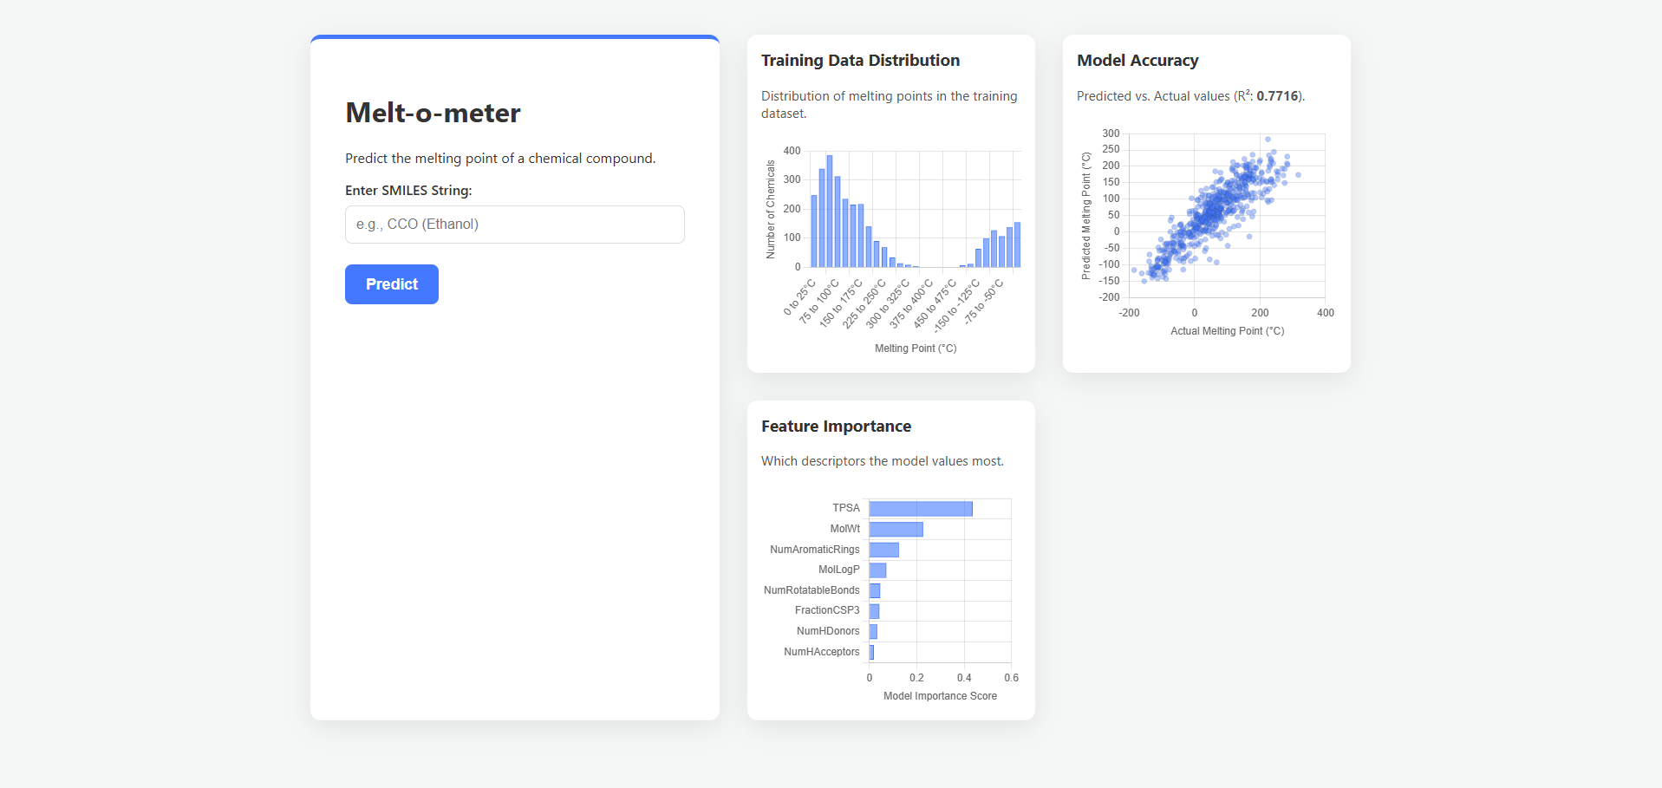
Task: Click the Model Accuracy heading
Action: (1137, 61)
